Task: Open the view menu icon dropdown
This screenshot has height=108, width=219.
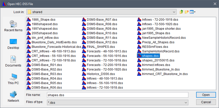Action: (x=193, y=12)
